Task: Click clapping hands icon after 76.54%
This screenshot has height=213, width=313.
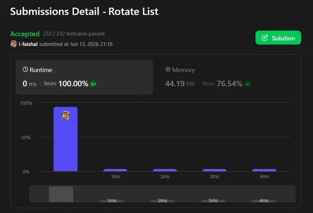Action: pyautogui.click(x=248, y=83)
